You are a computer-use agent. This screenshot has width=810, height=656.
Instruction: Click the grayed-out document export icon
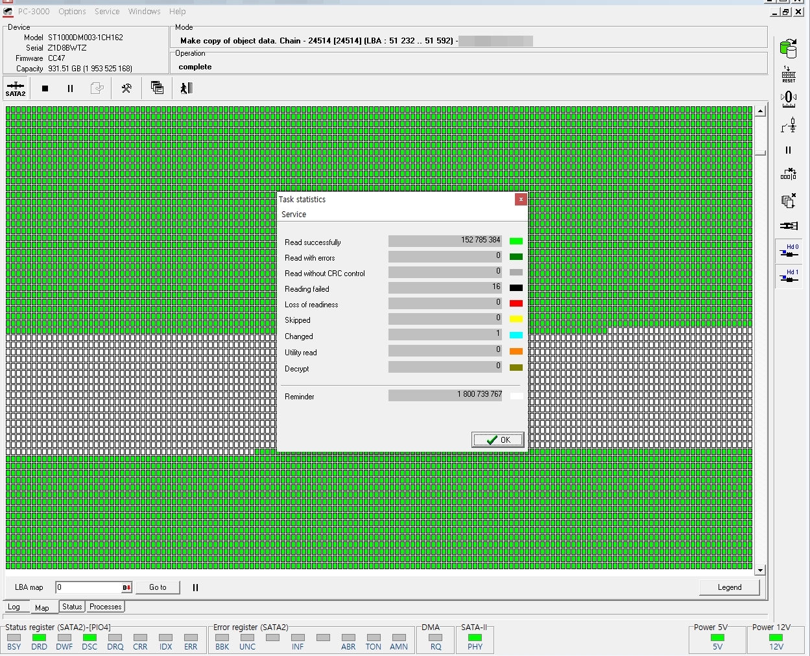click(97, 88)
